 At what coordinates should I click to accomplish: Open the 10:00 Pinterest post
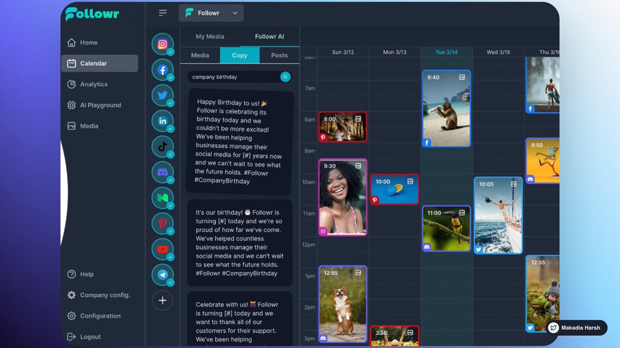click(x=395, y=189)
